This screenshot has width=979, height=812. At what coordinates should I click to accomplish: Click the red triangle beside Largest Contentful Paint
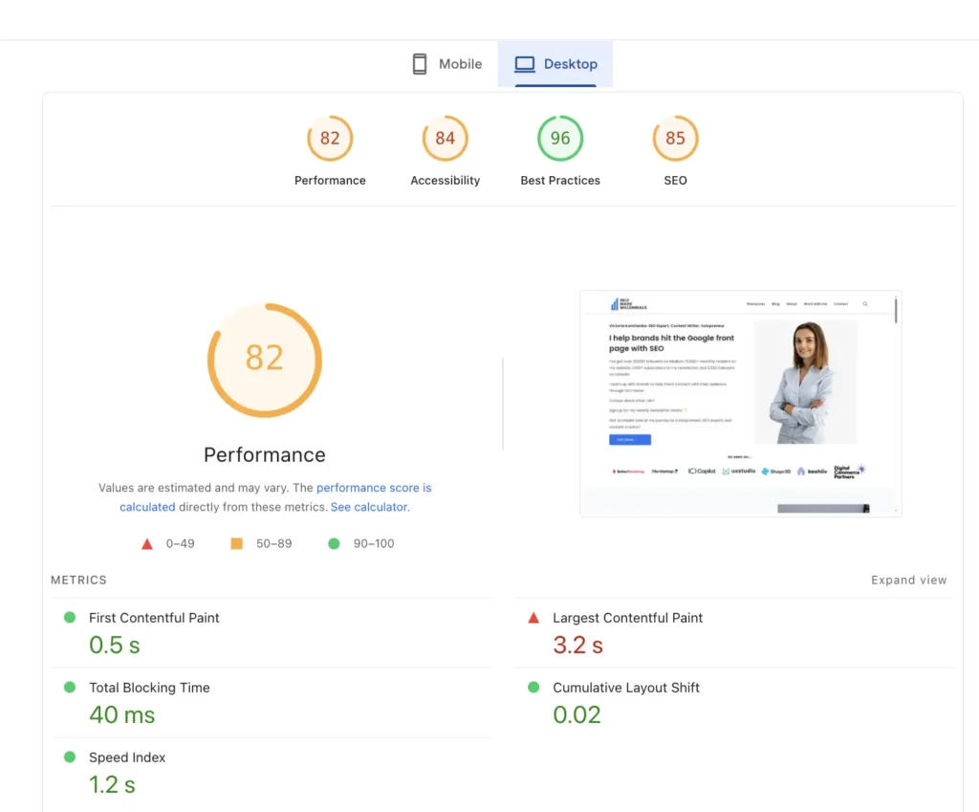pyautogui.click(x=533, y=618)
